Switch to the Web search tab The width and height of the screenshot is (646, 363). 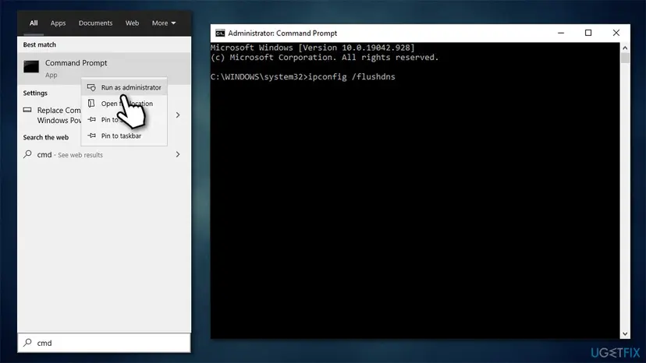click(x=132, y=23)
